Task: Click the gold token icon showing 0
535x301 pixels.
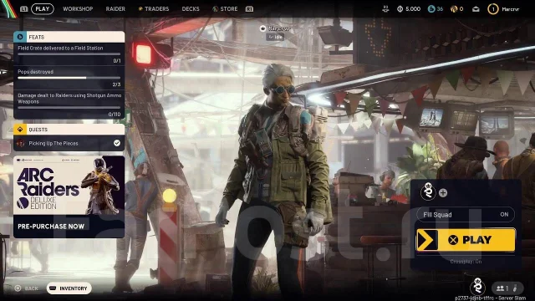Action: [454, 9]
